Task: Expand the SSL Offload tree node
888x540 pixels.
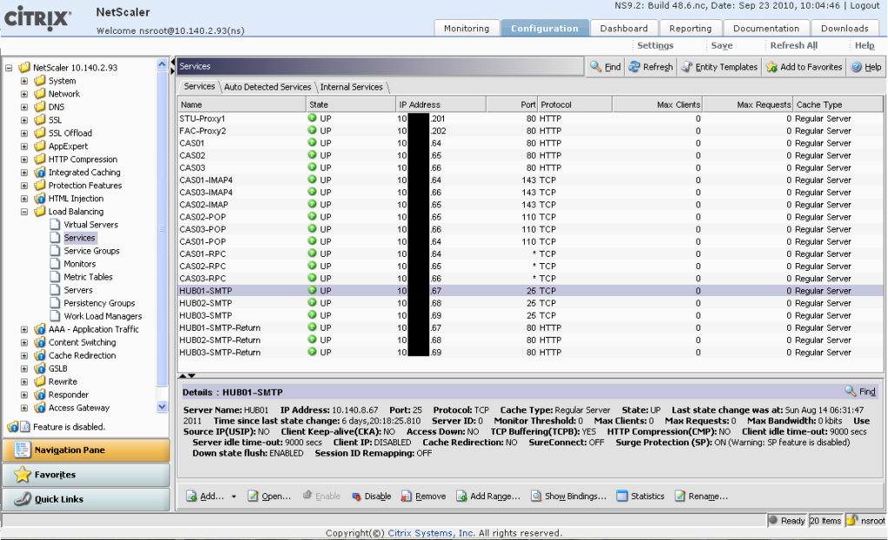Action: click(23, 133)
